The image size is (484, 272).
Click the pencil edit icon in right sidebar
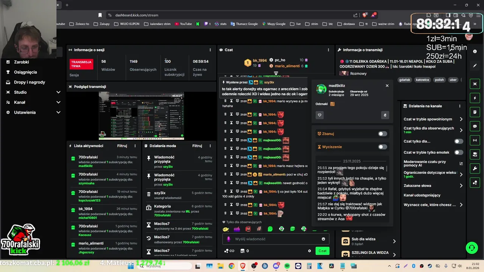point(475,66)
